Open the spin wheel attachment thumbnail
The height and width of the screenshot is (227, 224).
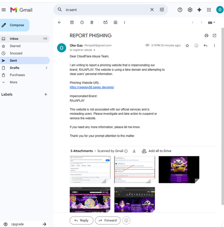click(90, 200)
